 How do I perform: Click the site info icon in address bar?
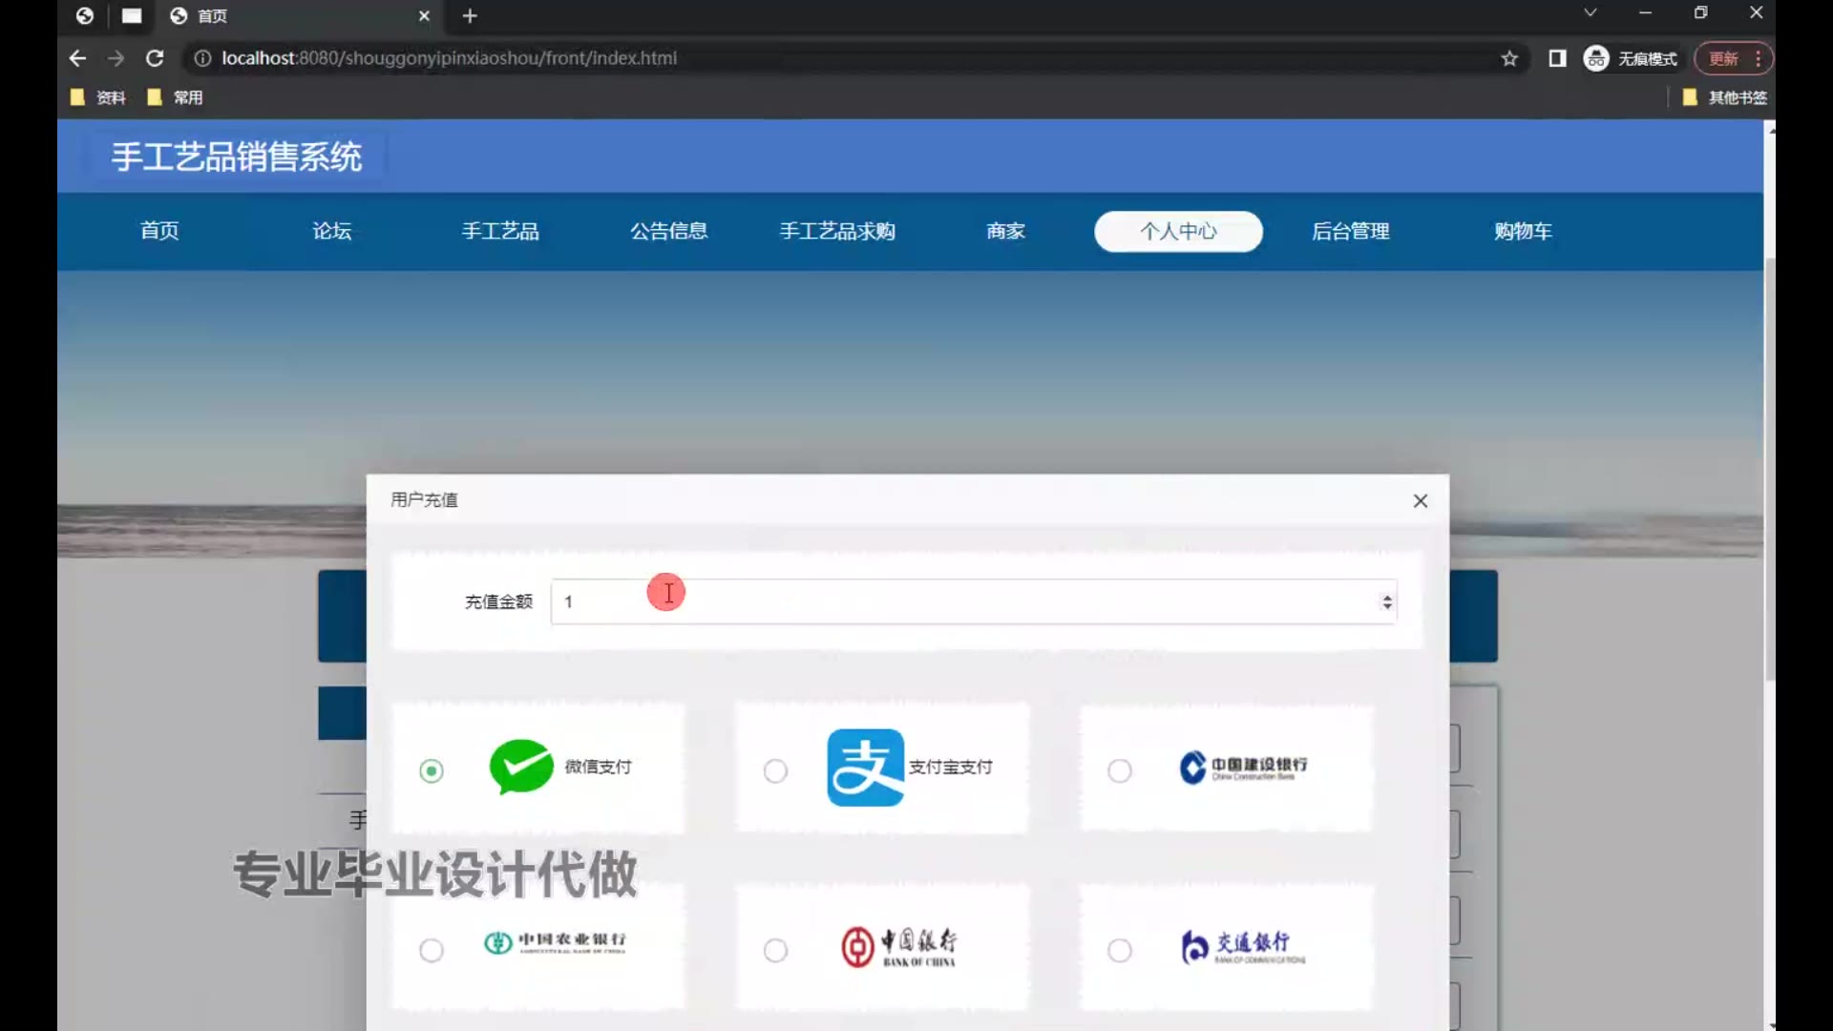(x=202, y=58)
